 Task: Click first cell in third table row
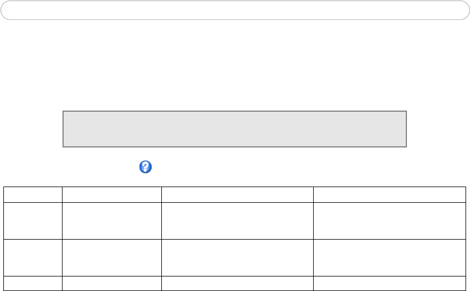33,257
